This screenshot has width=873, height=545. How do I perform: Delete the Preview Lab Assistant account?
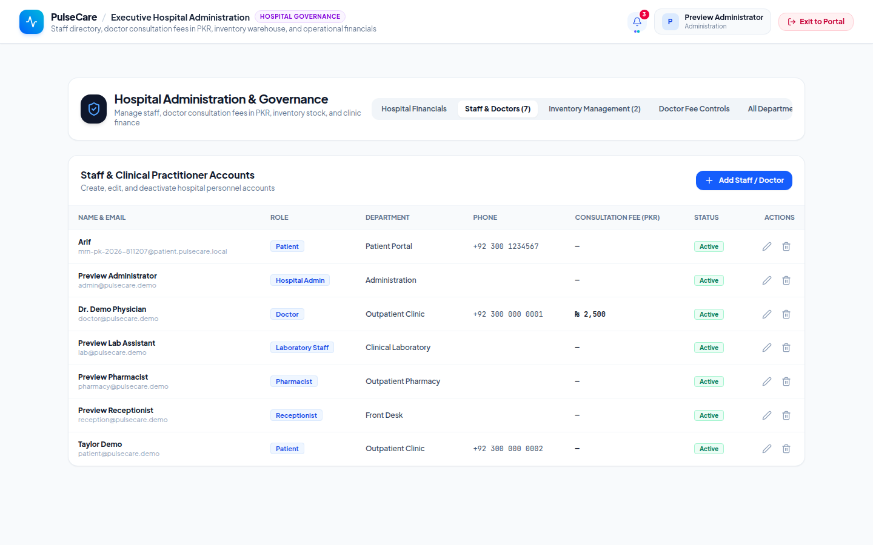[x=786, y=348]
